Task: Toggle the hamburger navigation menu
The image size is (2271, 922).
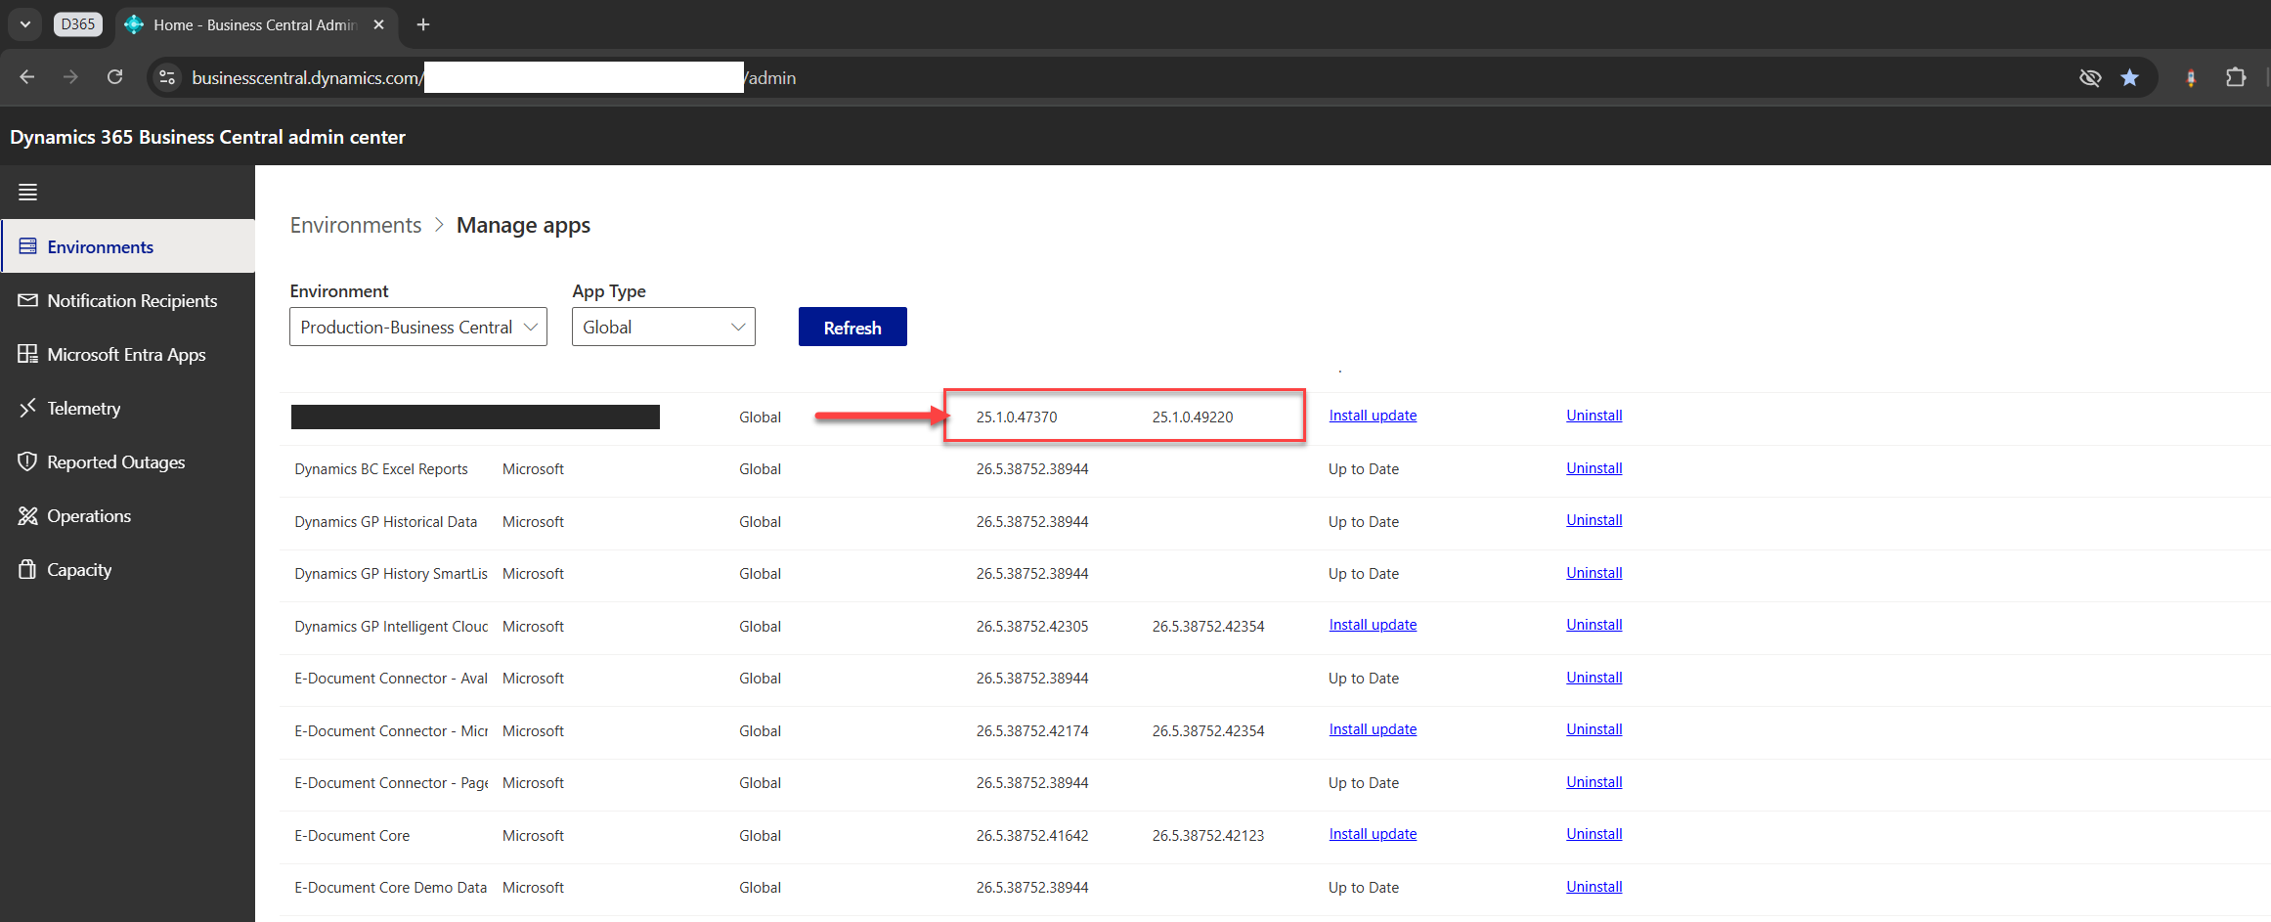Action: click(x=27, y=192)
